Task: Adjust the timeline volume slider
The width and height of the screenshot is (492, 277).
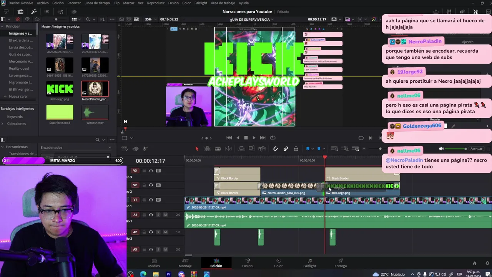Action: 456,149
